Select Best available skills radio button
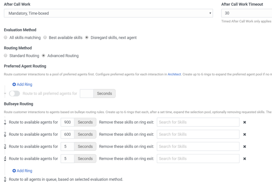 (x=45, y=38)
